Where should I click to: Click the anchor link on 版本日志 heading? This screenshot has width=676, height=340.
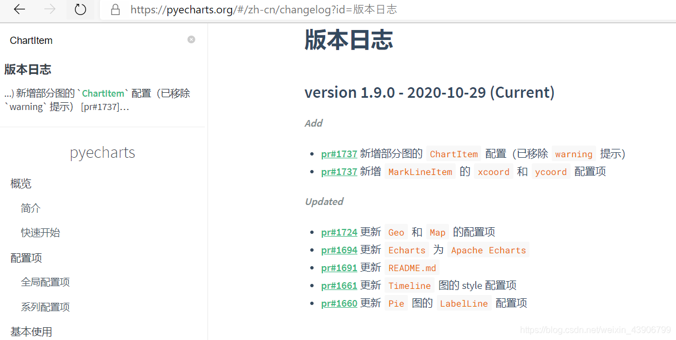click(x=348, y=40)
